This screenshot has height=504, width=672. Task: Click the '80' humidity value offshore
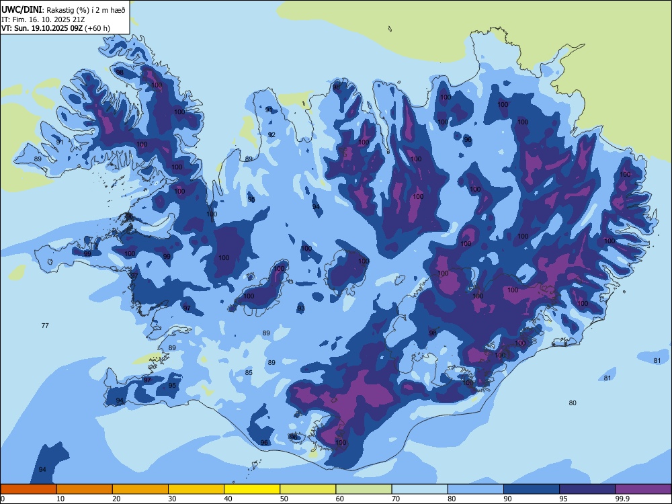click(x=573, y=403)
